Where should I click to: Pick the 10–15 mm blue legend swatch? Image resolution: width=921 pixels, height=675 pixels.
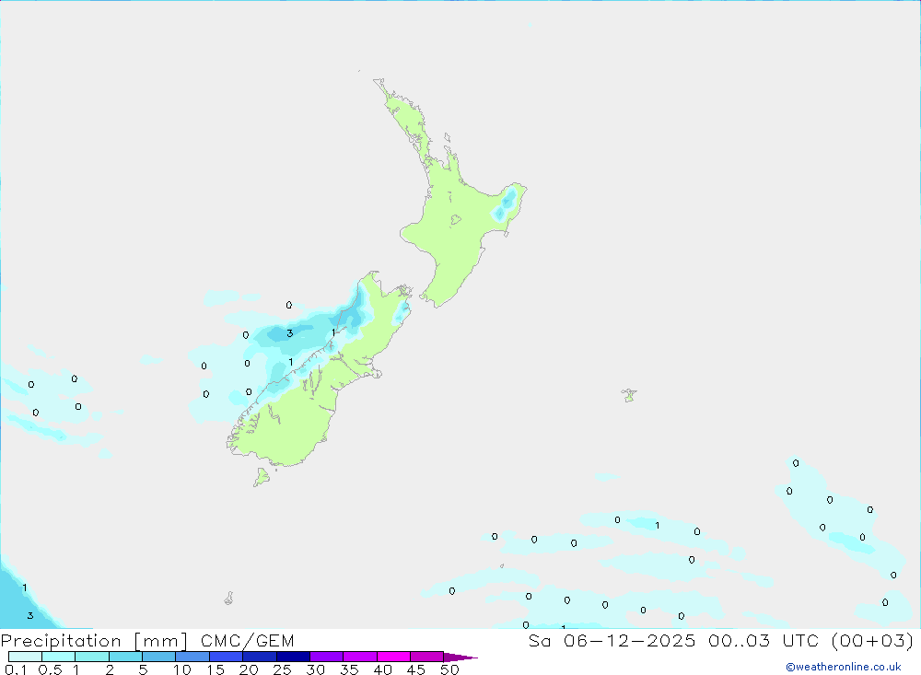click(x=192, y=657)
